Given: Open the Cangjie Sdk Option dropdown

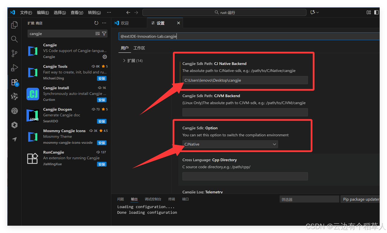Looking at the screenshot, I should click(x=230, y=144).
